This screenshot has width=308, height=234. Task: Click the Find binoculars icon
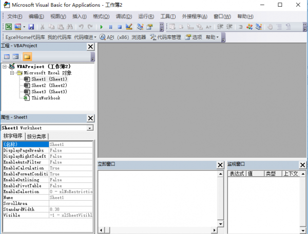(x=69, y=27)
